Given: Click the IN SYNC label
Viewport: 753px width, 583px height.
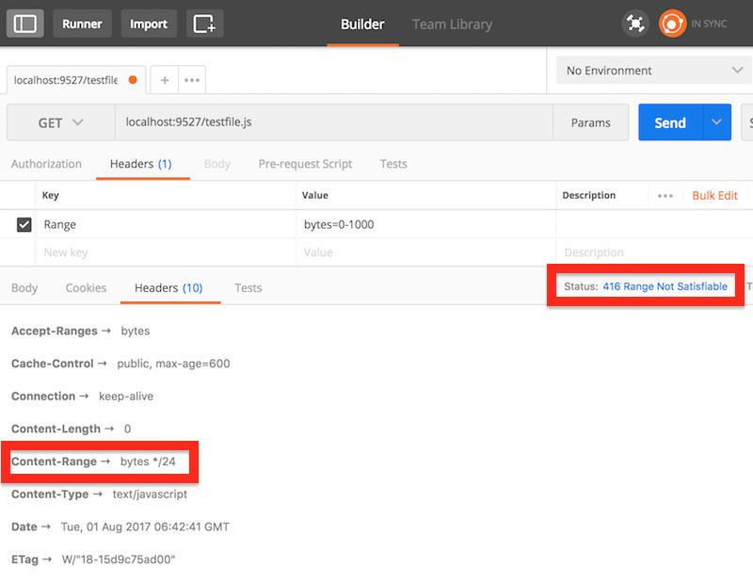Looking at the screenshot, I should tap(709, 24).
